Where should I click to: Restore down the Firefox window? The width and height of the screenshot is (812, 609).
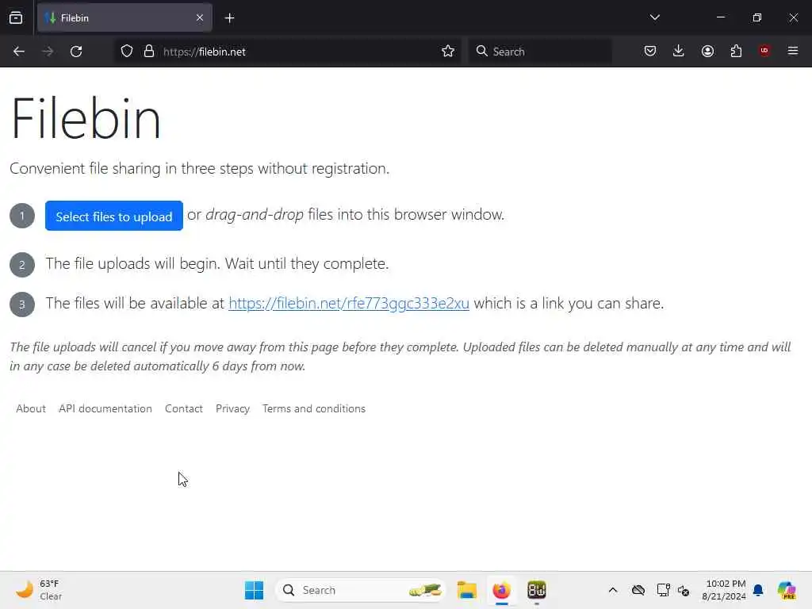(757, 17)
